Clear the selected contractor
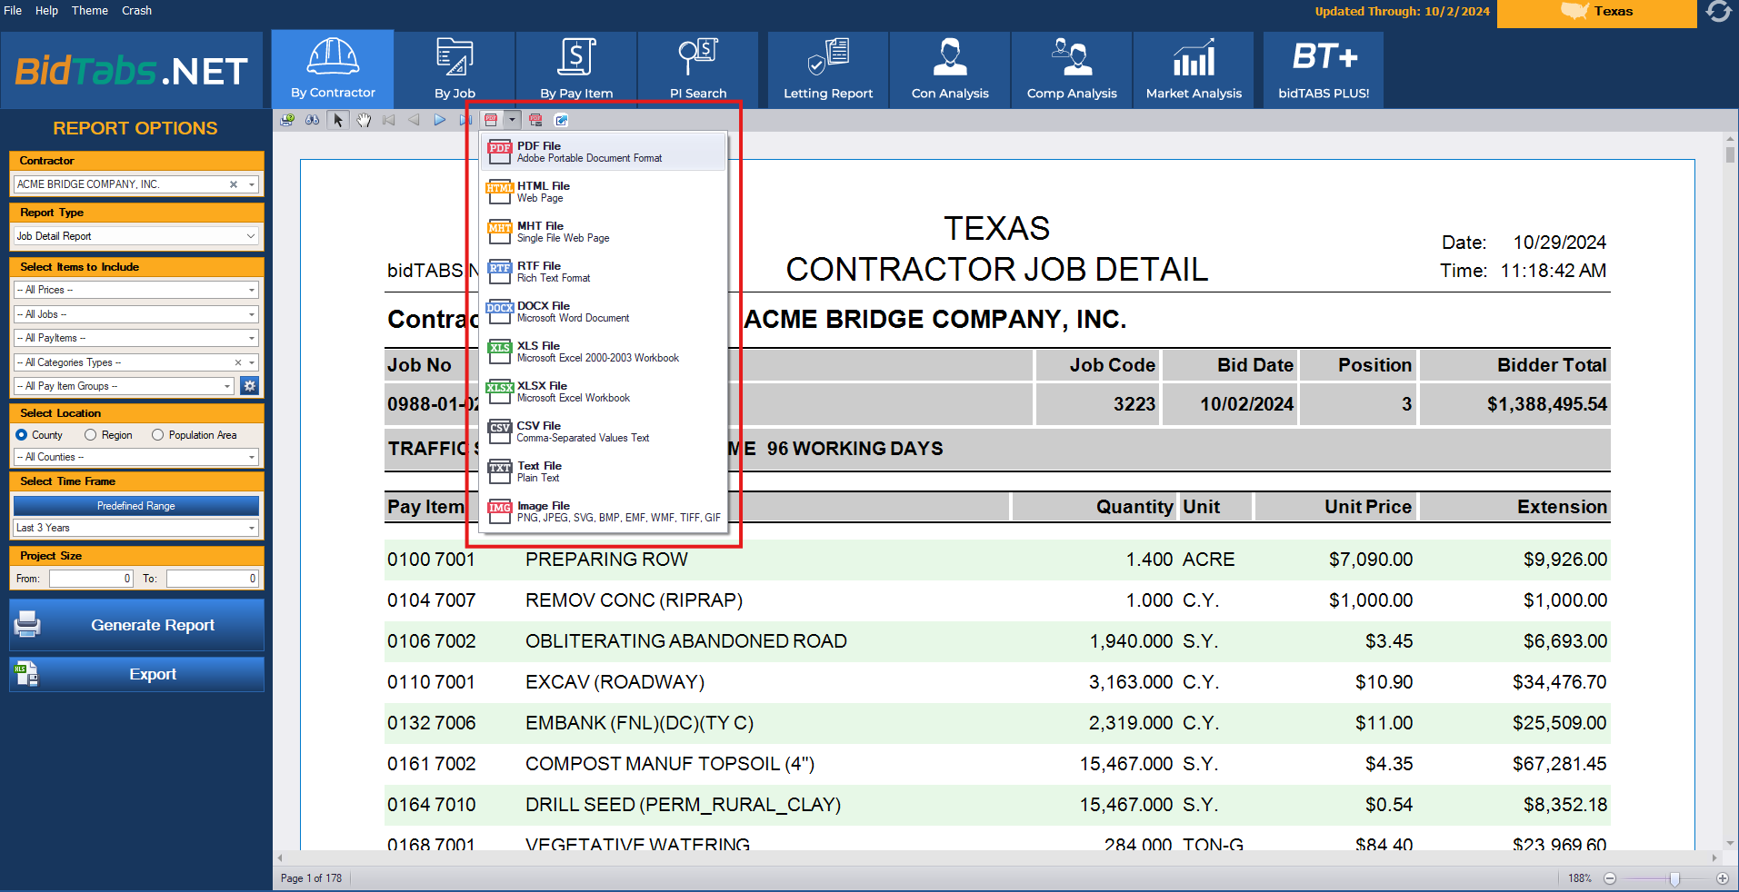This screenshot has height=892, width=1739. click(x=234, y=184)
